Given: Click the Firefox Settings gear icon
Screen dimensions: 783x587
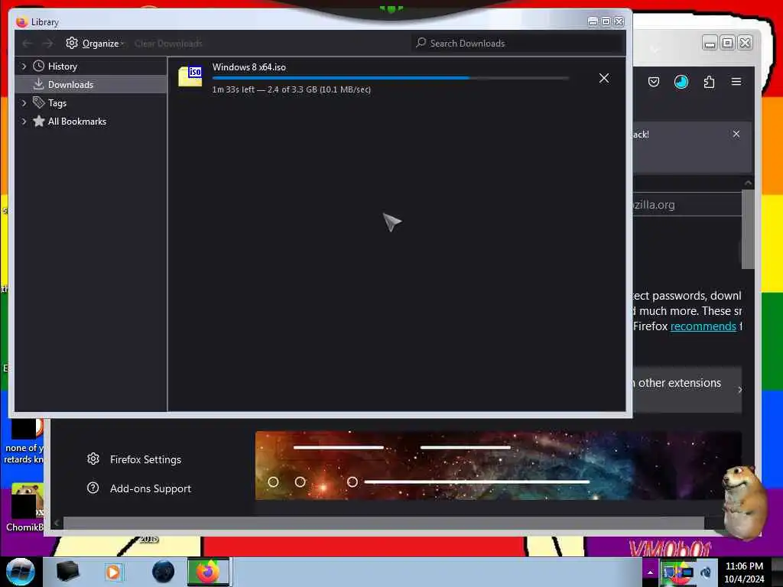Looking at the screenshot, I should click(x=93, y=459).
